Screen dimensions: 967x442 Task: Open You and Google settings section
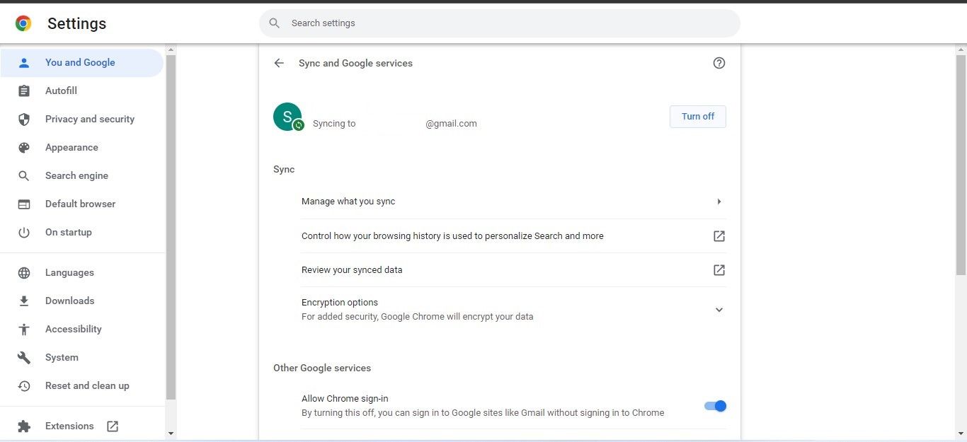coord(82,63)
